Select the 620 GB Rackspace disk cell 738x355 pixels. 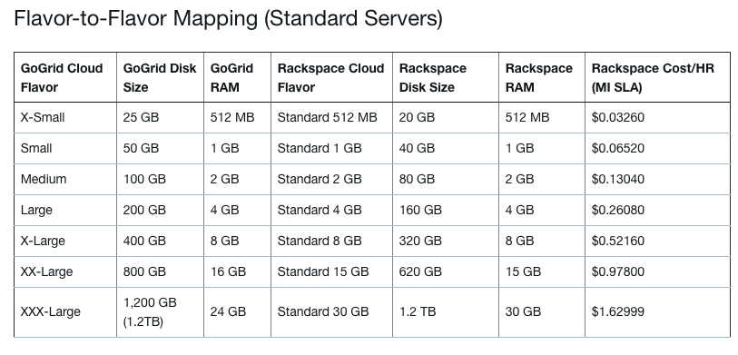coord(446,271)
